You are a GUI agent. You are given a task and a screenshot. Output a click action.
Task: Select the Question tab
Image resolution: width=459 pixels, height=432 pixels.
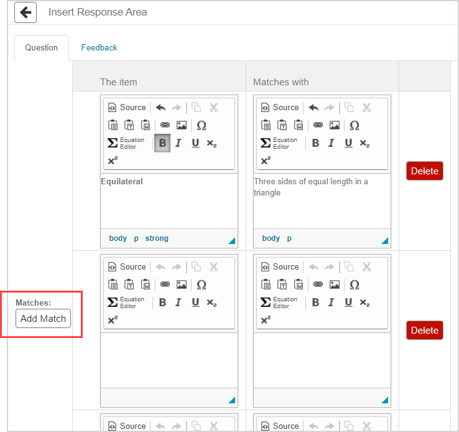click(42, 47)
